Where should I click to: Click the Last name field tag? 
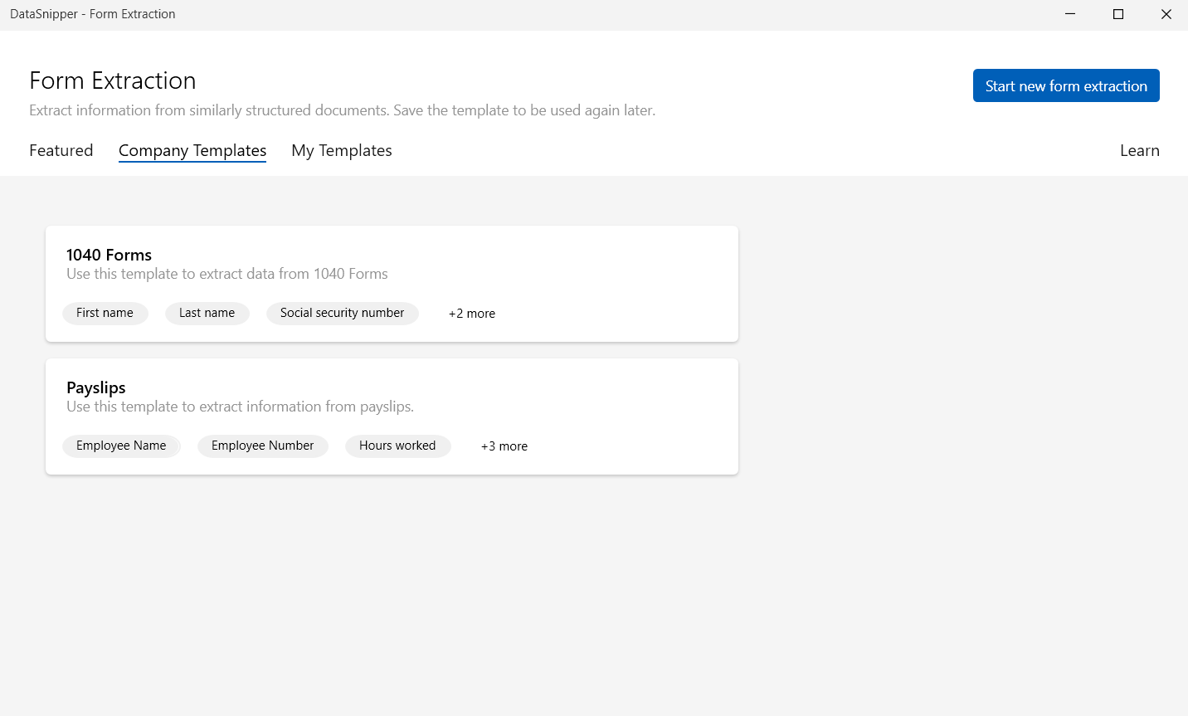coord(207,313)
